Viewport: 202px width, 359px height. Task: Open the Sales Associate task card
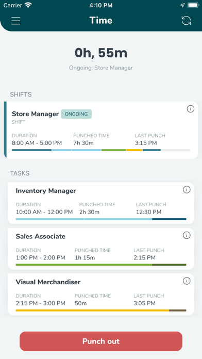click(101, 249)
